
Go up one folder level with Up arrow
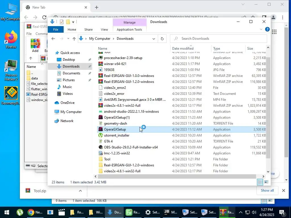pyautogui.click(x=74, y=39)
